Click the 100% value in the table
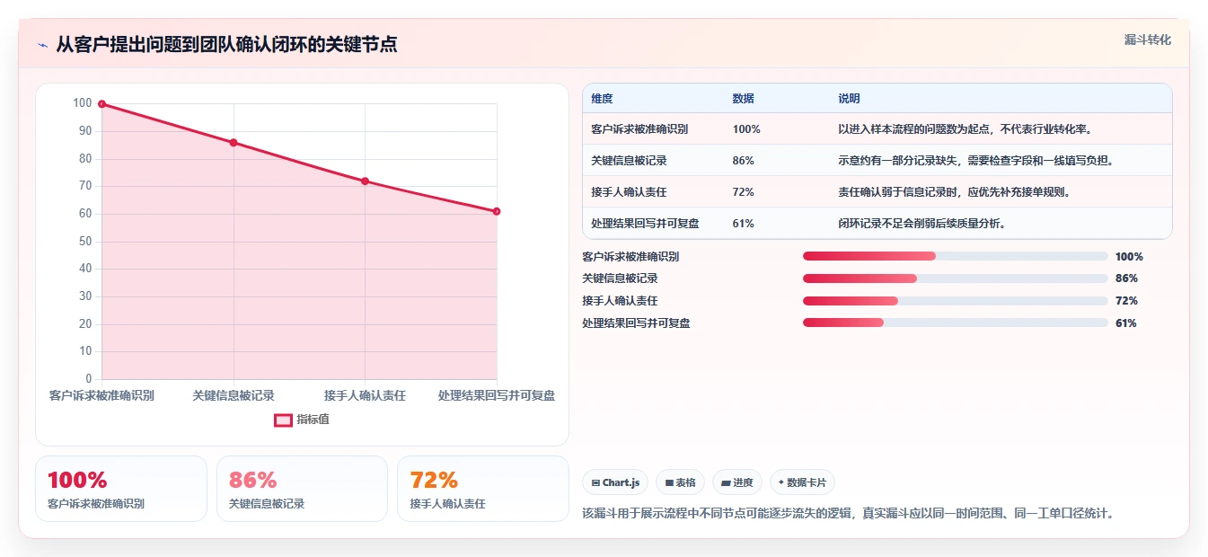Image resolution: width=1208 pixels, height=557 pixels. click(x=746, y=129)
